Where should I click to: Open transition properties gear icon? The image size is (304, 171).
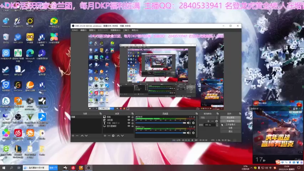click(x=217, y=121)
